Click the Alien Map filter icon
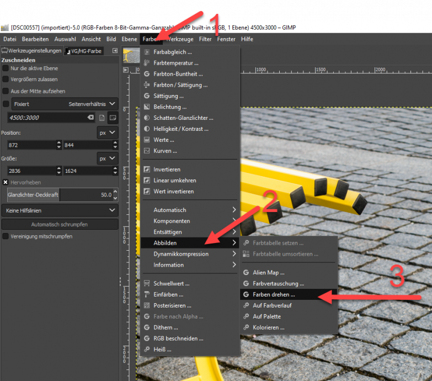Screen dimensions: 432x381 coord(246,272)
